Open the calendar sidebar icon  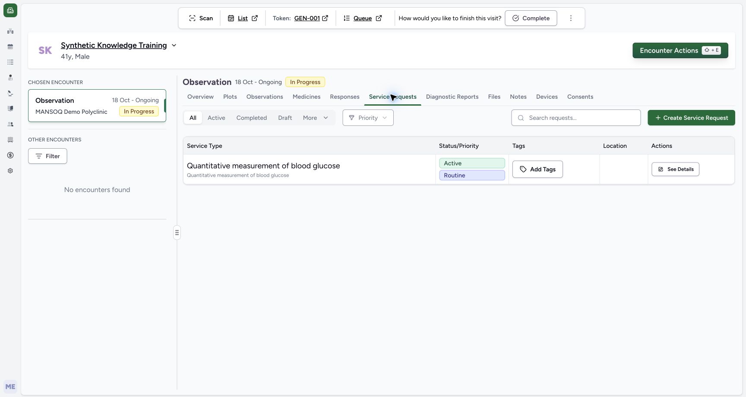click(x=10, y=47)
